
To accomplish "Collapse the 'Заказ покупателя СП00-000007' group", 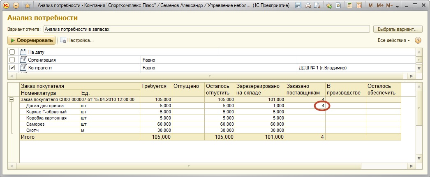I will point(12,100).
